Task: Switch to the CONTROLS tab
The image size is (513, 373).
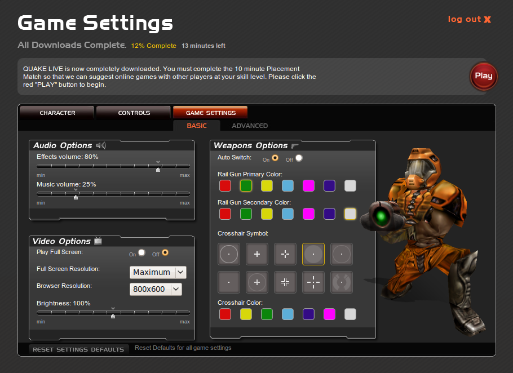Action: point(133,112)
